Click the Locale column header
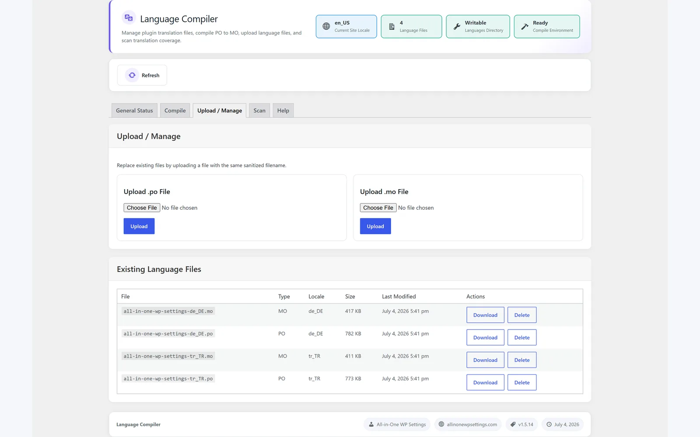The image size is (700, 437). point(316,296)
